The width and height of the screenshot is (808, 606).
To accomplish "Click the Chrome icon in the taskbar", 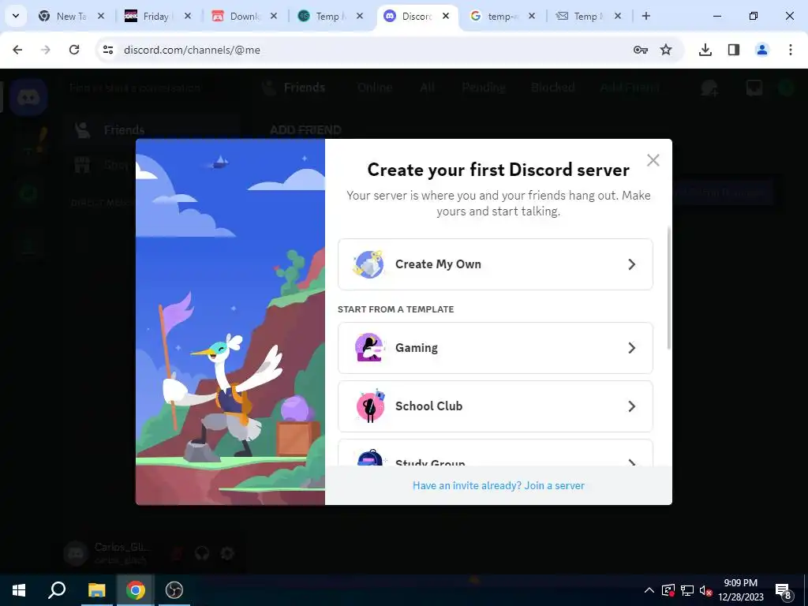I will [x=136, y=590].
